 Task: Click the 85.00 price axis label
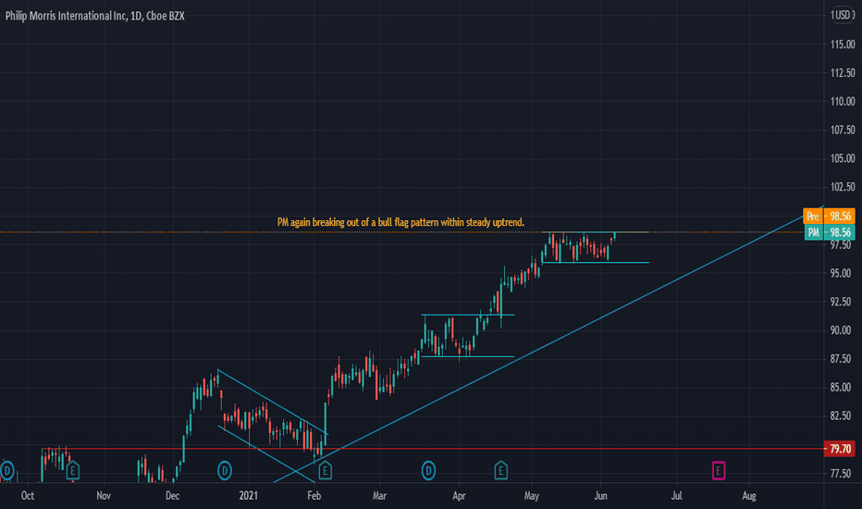(843, 388)
